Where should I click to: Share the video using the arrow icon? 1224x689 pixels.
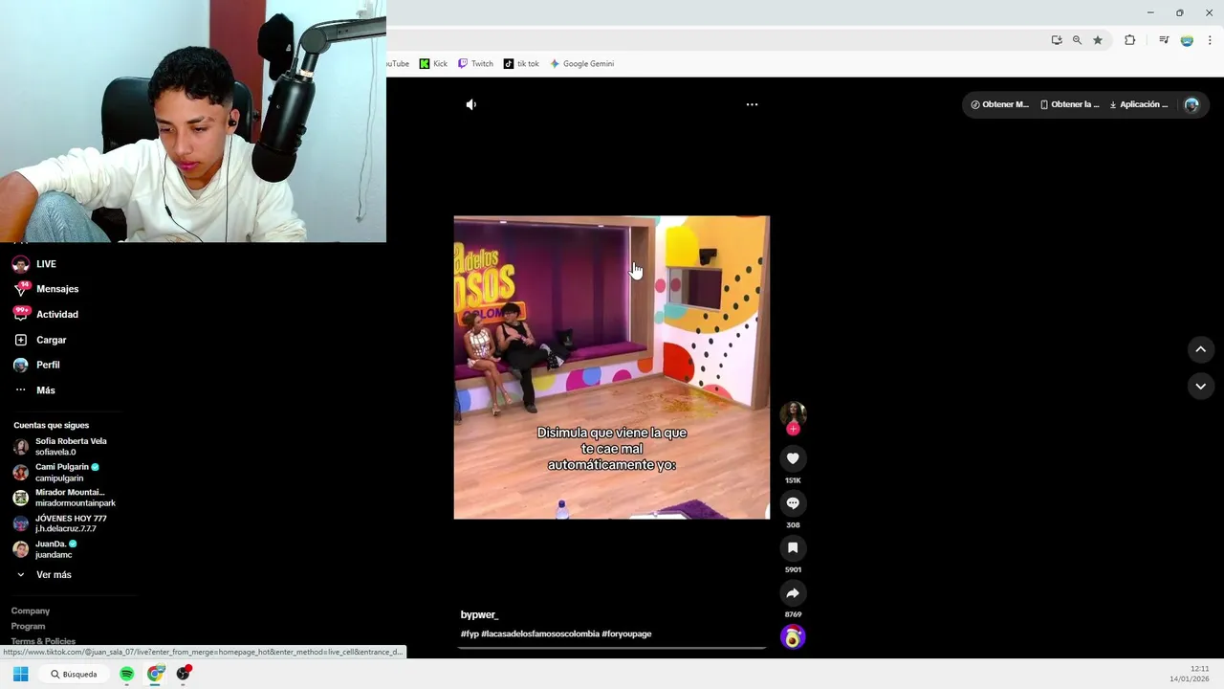(x=793, y=592)
